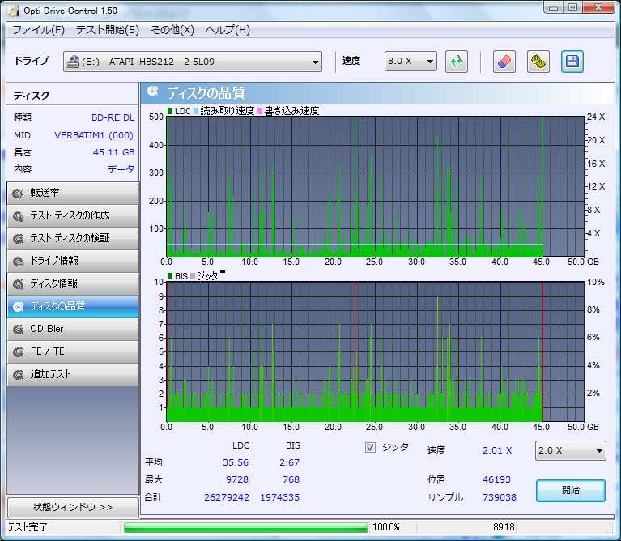Select 転送率 in the sidebar
Image resolution: width=621 pixels, height=541 pixels.
point(72,193)
